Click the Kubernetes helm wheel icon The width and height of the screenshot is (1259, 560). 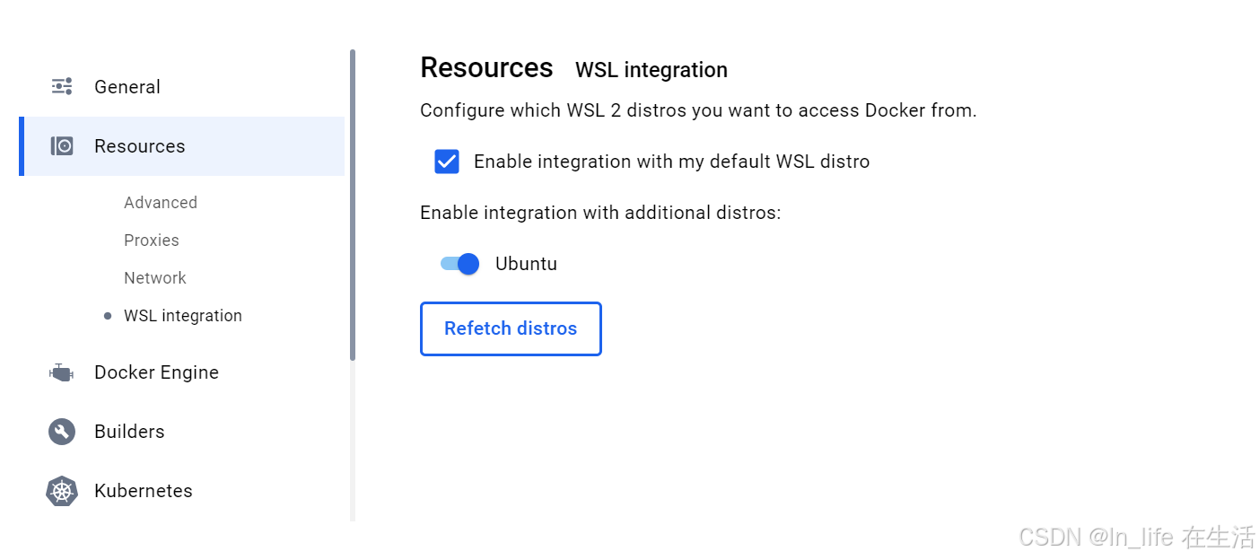[62, 491]
